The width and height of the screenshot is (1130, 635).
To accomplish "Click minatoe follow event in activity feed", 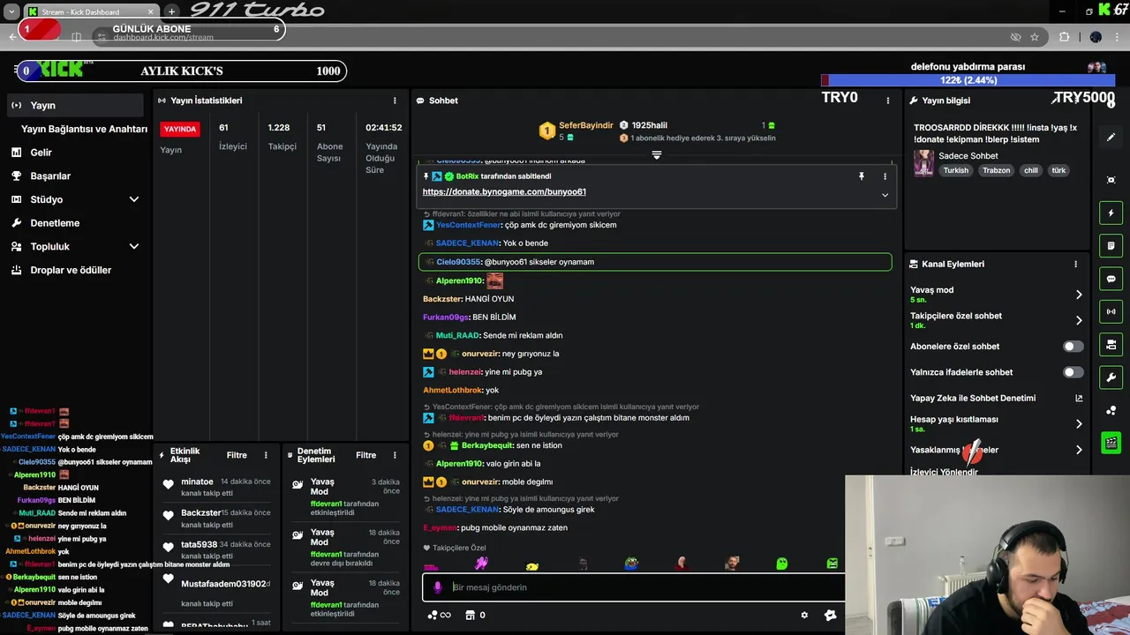I will tap(215, 488).
